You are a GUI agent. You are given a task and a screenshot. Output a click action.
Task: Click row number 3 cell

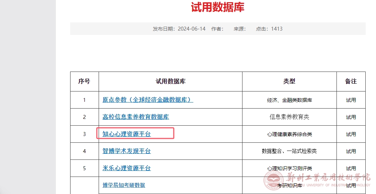(84, 134)
